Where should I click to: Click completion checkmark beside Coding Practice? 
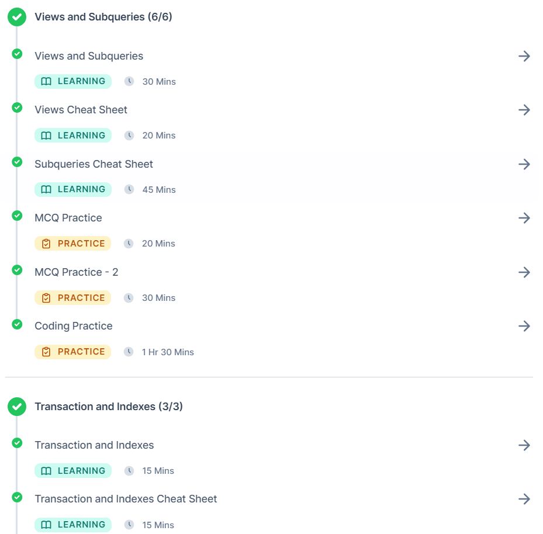17,324
